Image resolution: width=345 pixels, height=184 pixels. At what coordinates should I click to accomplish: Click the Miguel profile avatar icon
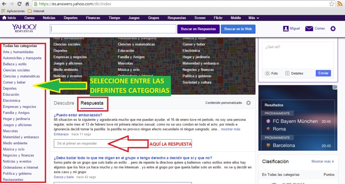point(286,29)
